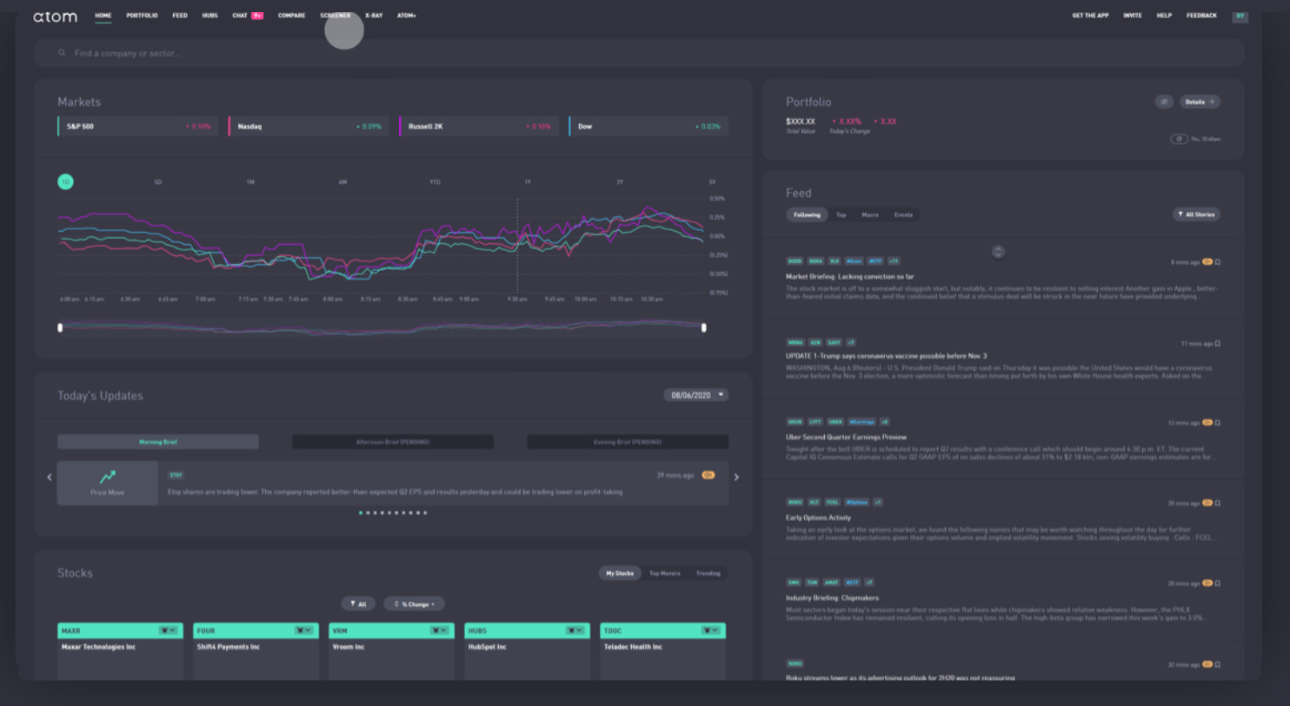Go to next Today's Updates slide

[736, 477]
